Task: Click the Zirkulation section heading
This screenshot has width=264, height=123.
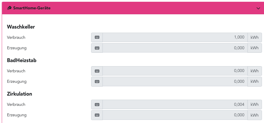Action: (20, 94)
